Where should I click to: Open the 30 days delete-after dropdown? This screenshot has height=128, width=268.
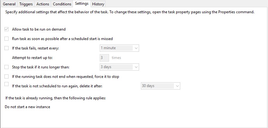pos(161,86)
